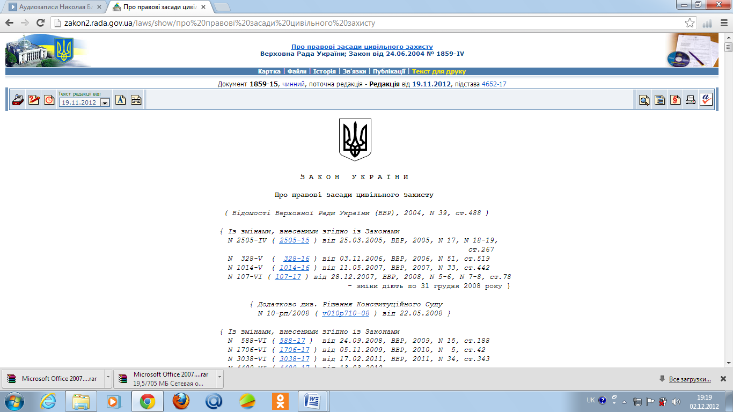Close the Про правові засади tab
Image resolution: width=733 pixels, height=412 pixels.
coord(202,7)
